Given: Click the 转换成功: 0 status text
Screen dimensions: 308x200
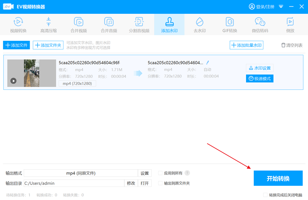Looking at the screenshot, I should [x=47, y=195].
